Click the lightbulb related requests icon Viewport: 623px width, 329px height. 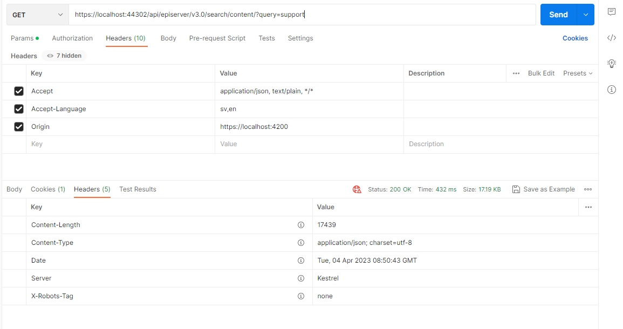pyautogui.click(x=611, y=64)
